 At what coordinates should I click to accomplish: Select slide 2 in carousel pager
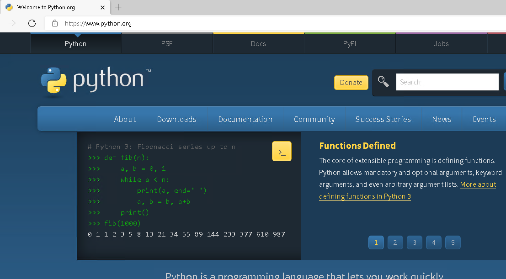[x=395, y=242]
